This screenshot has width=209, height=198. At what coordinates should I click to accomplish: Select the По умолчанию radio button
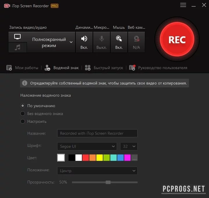coord(23,106)
